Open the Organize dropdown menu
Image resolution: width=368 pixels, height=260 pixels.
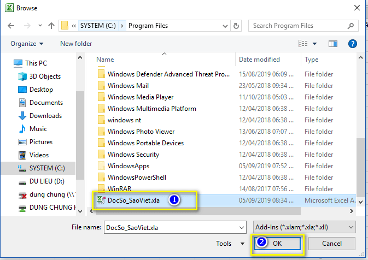[27, 44]
